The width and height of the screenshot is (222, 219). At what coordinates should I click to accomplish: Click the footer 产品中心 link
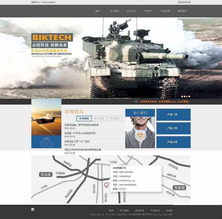[x=155, y=210]
